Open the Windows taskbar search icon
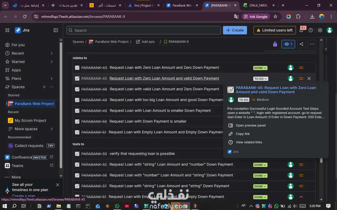The height and width of the screenshot is (210, 337). point(14,206)
